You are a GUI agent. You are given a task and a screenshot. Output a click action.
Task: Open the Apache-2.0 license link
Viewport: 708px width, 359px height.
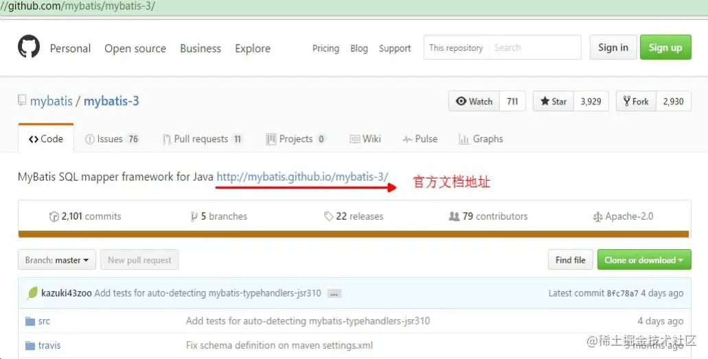click(x=623, y=216)
